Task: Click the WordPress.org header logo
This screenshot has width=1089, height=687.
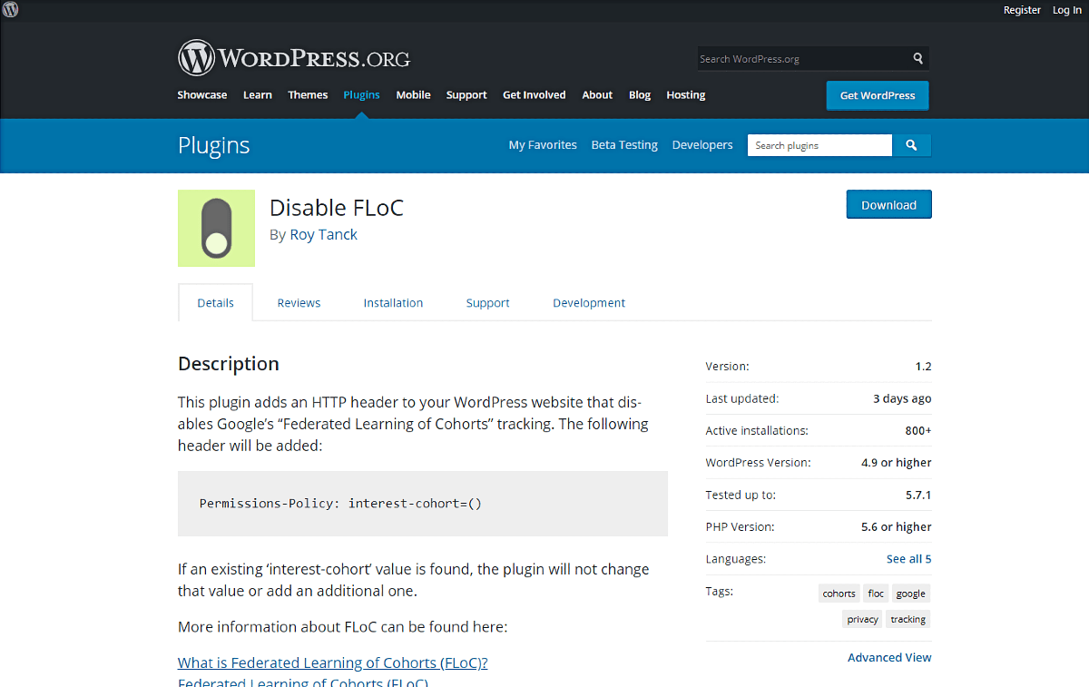Action: (x=294, y=58)
